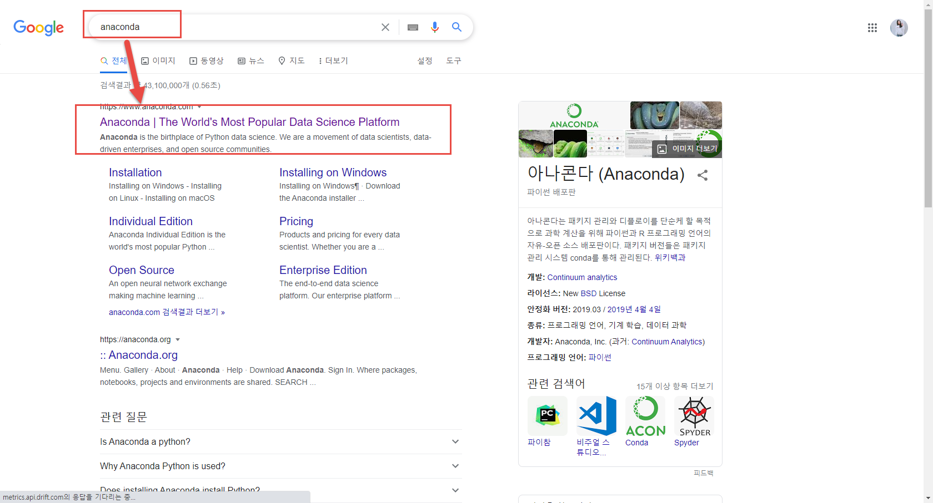933x503 pixels.
Task: Open the Conda related search icon
Action: [x=645, y=415]
